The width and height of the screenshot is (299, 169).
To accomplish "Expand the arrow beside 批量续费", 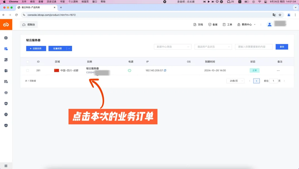I will [69, 49].
